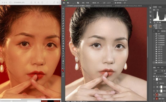166x102 pixels.
Task: Select the Lasso tool
Action: click(63, 14)
